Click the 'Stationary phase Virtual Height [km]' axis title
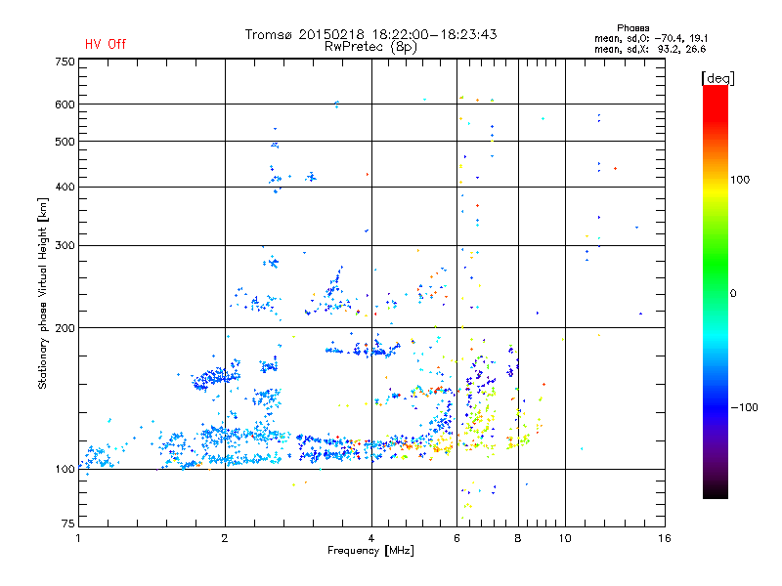Viewport: 782px width, 586px height. (43, 293)
